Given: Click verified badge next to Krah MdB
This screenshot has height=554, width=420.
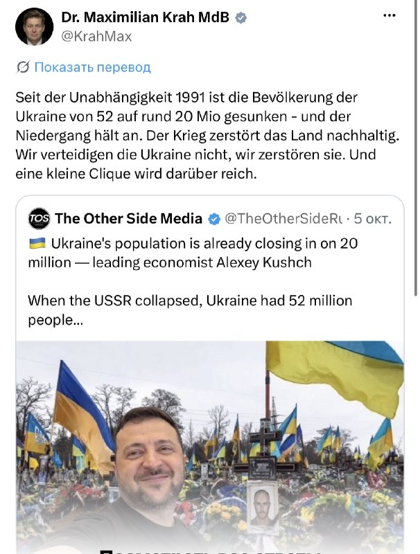Looking at the screenshot, I should click(x=240, y=18).
